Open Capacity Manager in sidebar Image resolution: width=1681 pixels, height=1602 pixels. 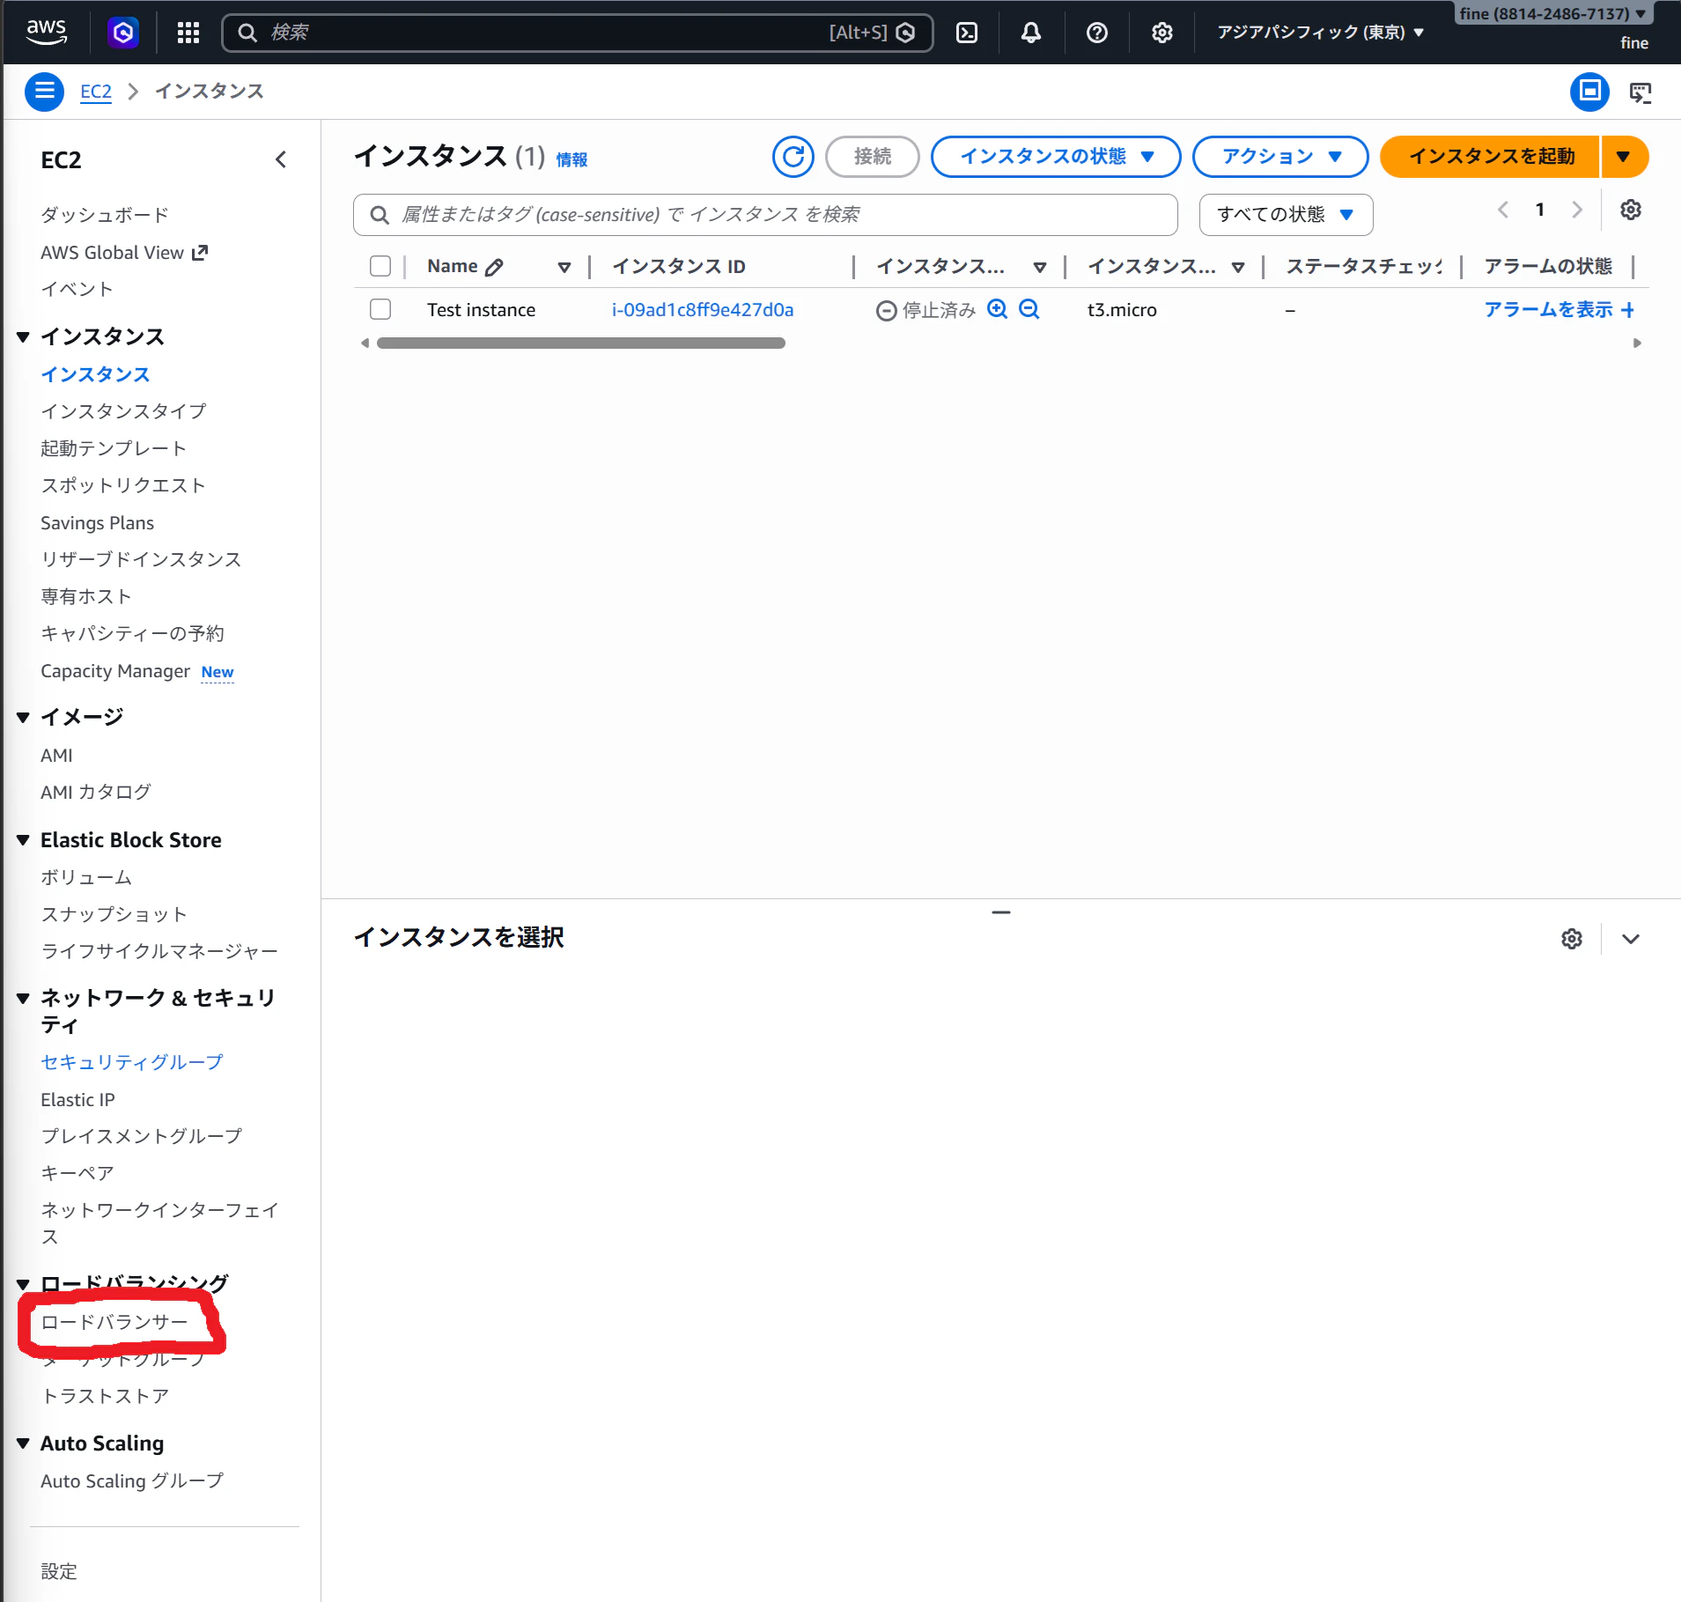[115, 671]
